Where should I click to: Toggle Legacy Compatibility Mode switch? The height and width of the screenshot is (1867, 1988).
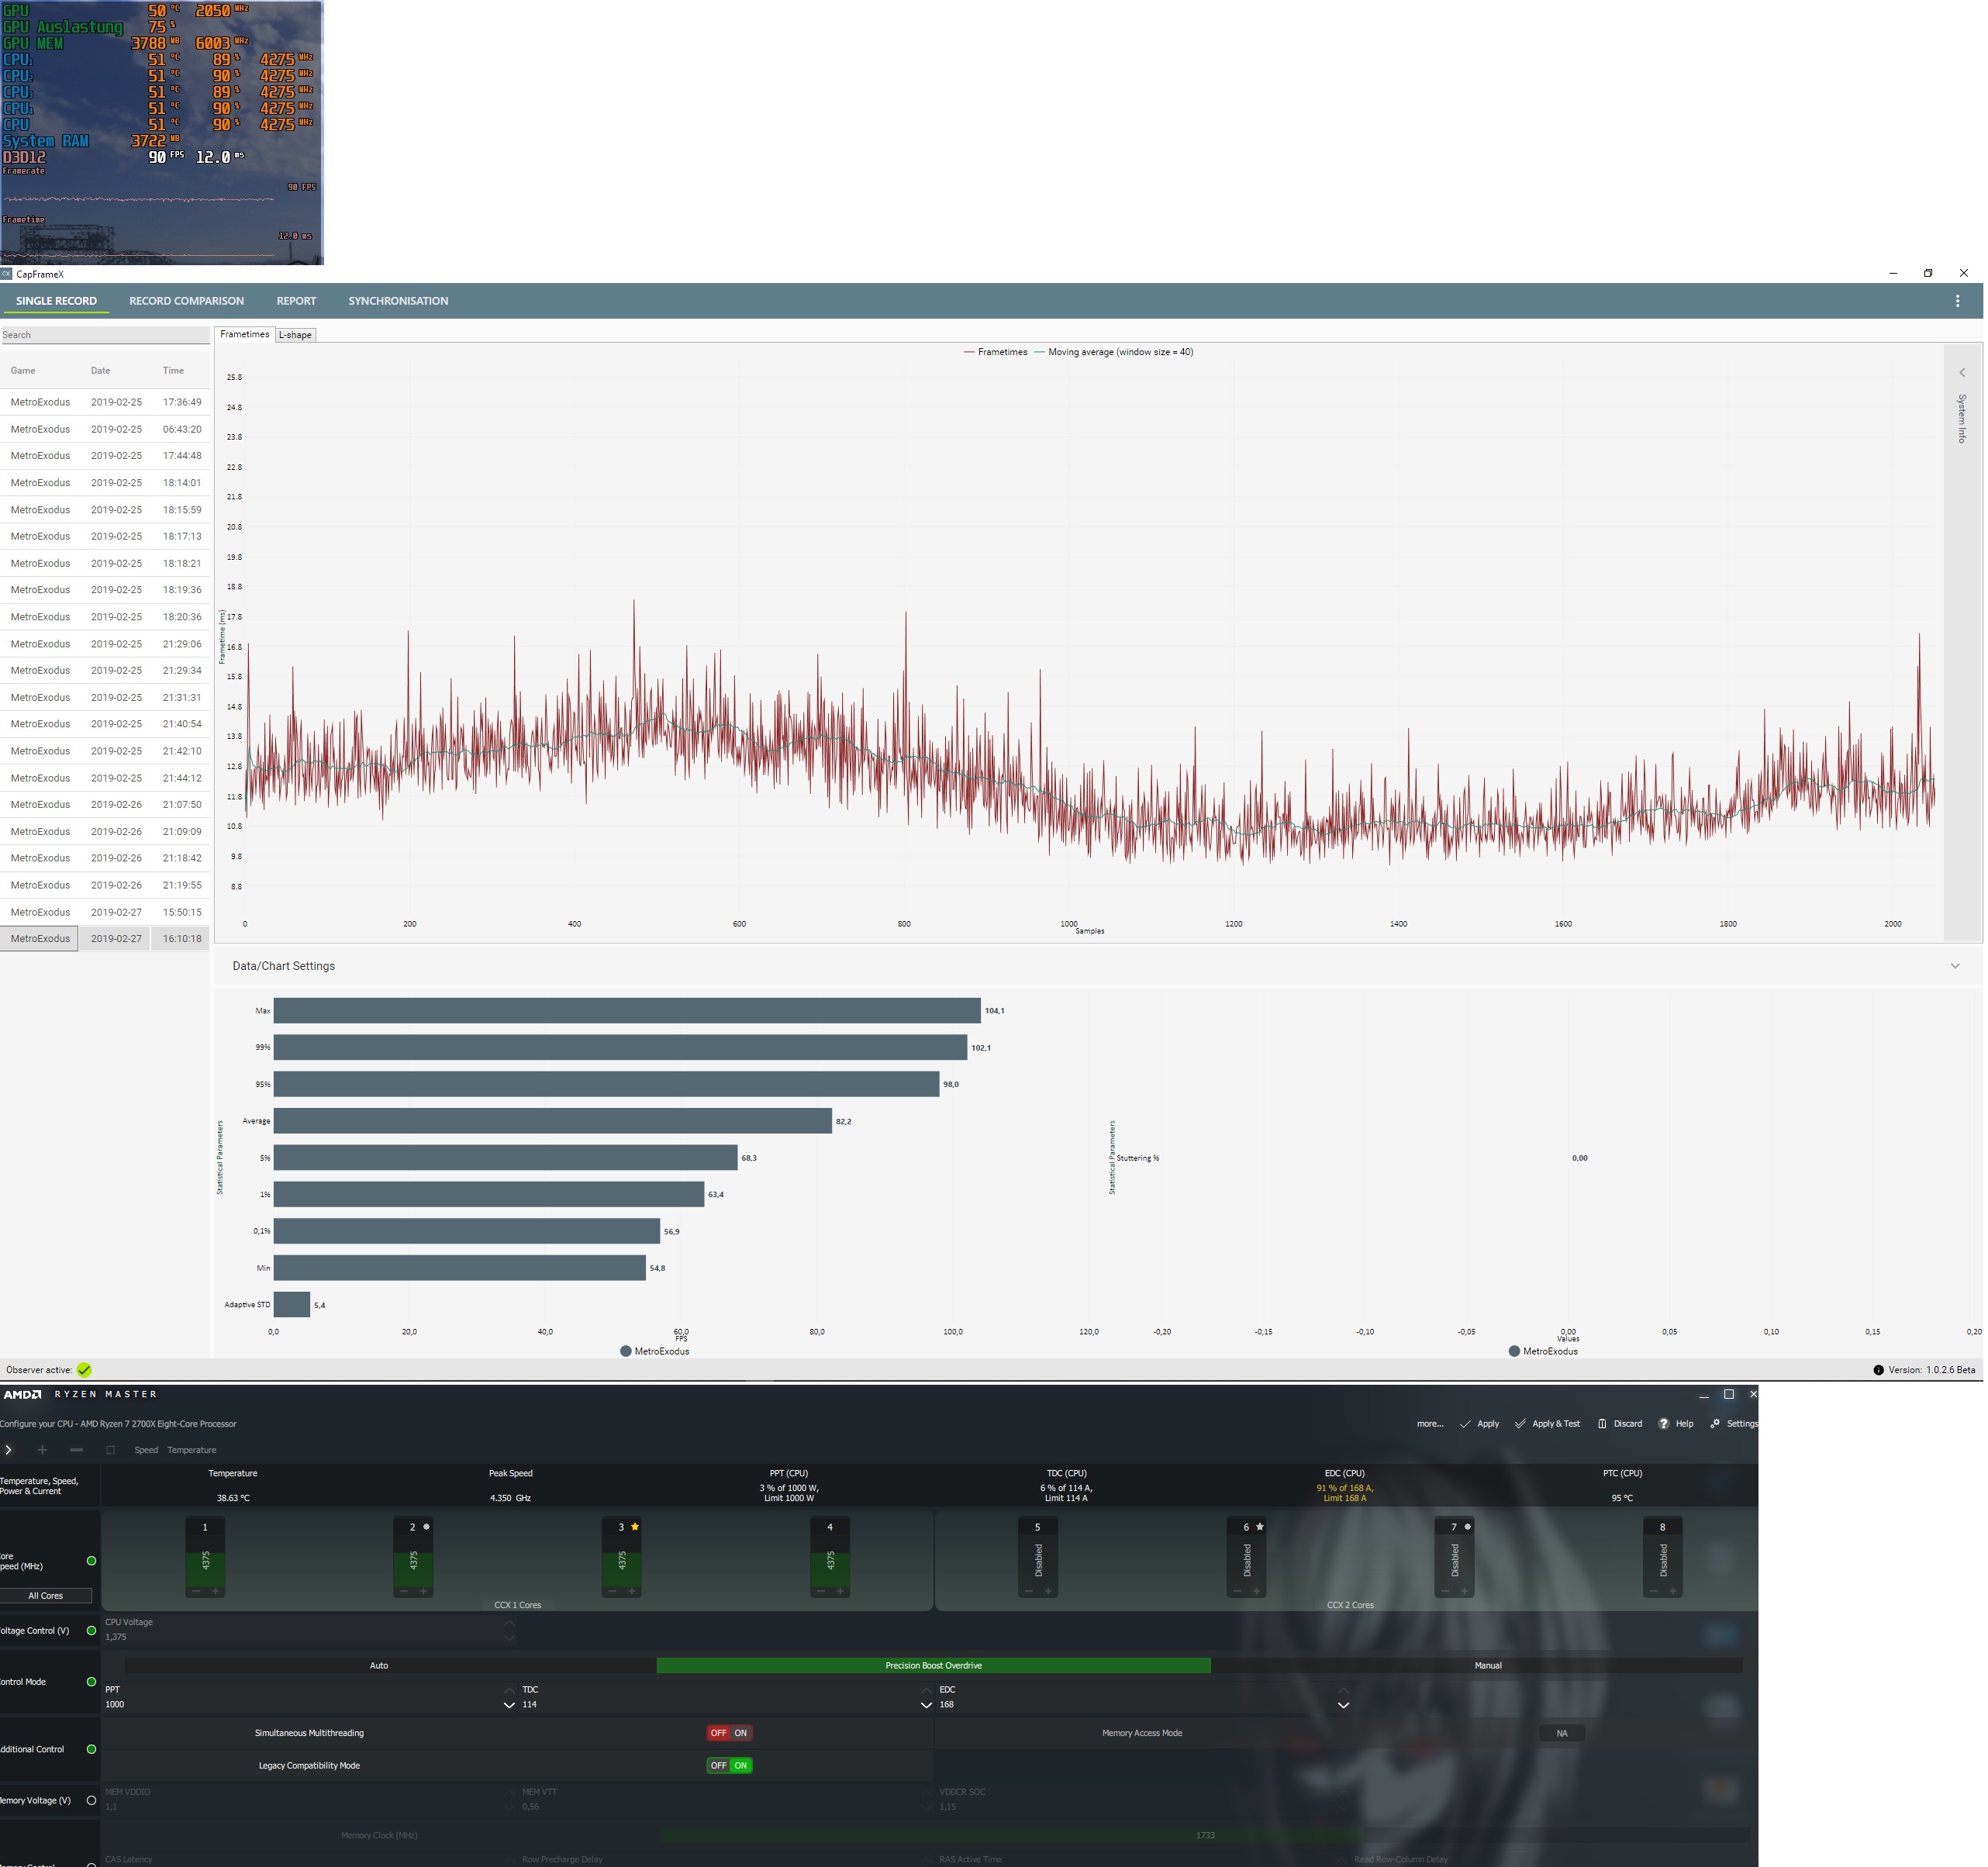click(x=729, y=1765)
